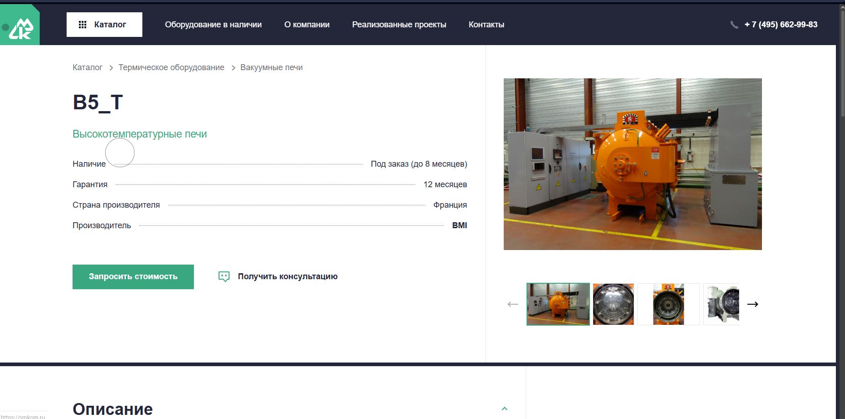Open Вакуумные печи breadcrumb
The width and height of the screenshot is (845, 419).
click(x=271, y=67)
